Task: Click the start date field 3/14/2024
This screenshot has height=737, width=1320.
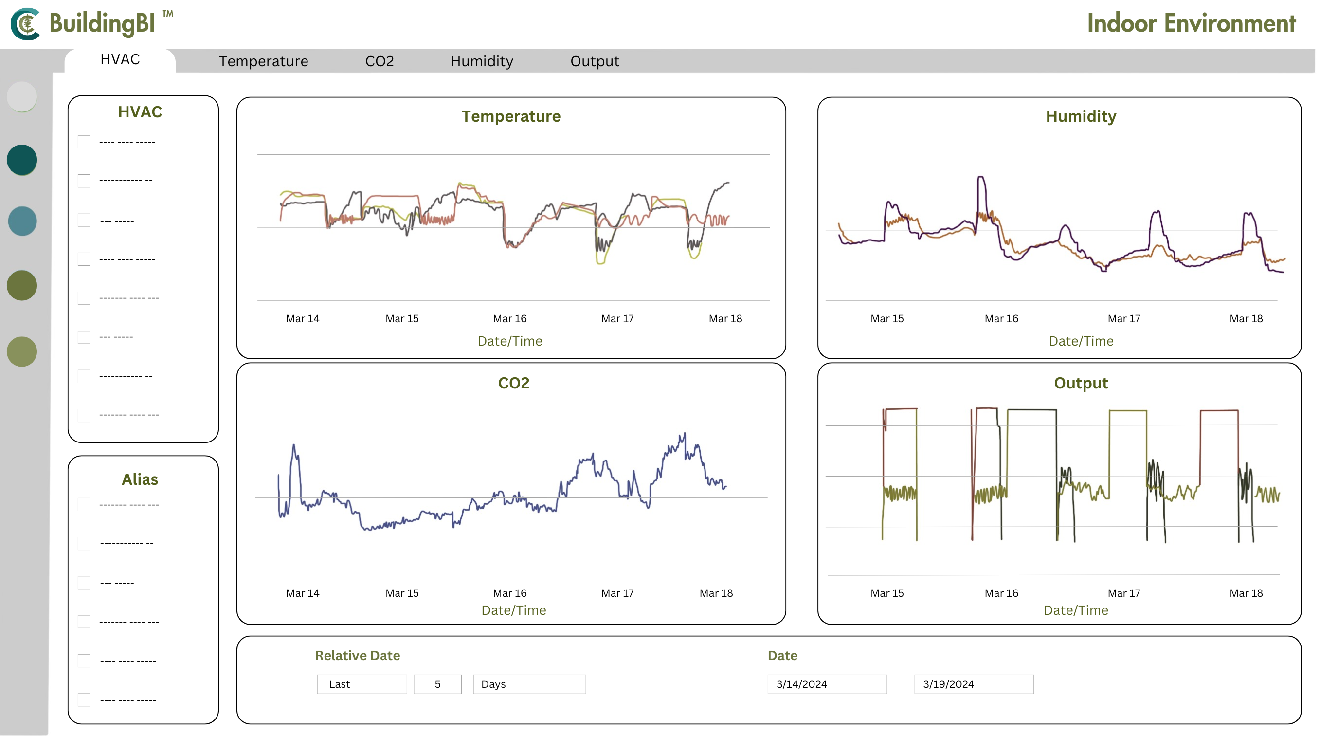Action: pos(827,684)
